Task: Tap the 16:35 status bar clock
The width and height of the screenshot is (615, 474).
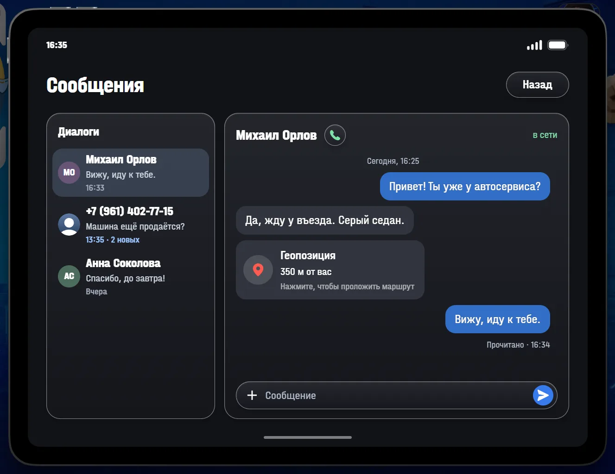Action: coord(57,45)
